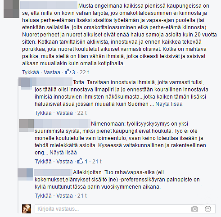
Task: Click avatar of the 'Allekirjoitan' reply author
Action: pos(26,174)
